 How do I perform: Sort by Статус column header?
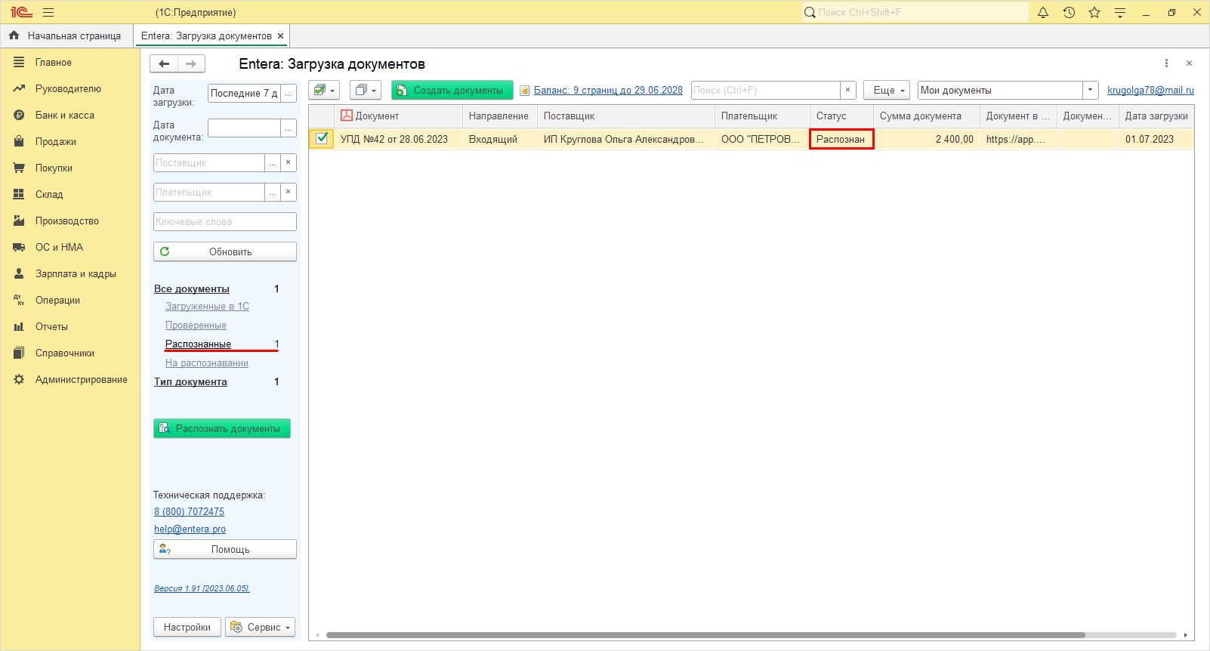(841, 116)
